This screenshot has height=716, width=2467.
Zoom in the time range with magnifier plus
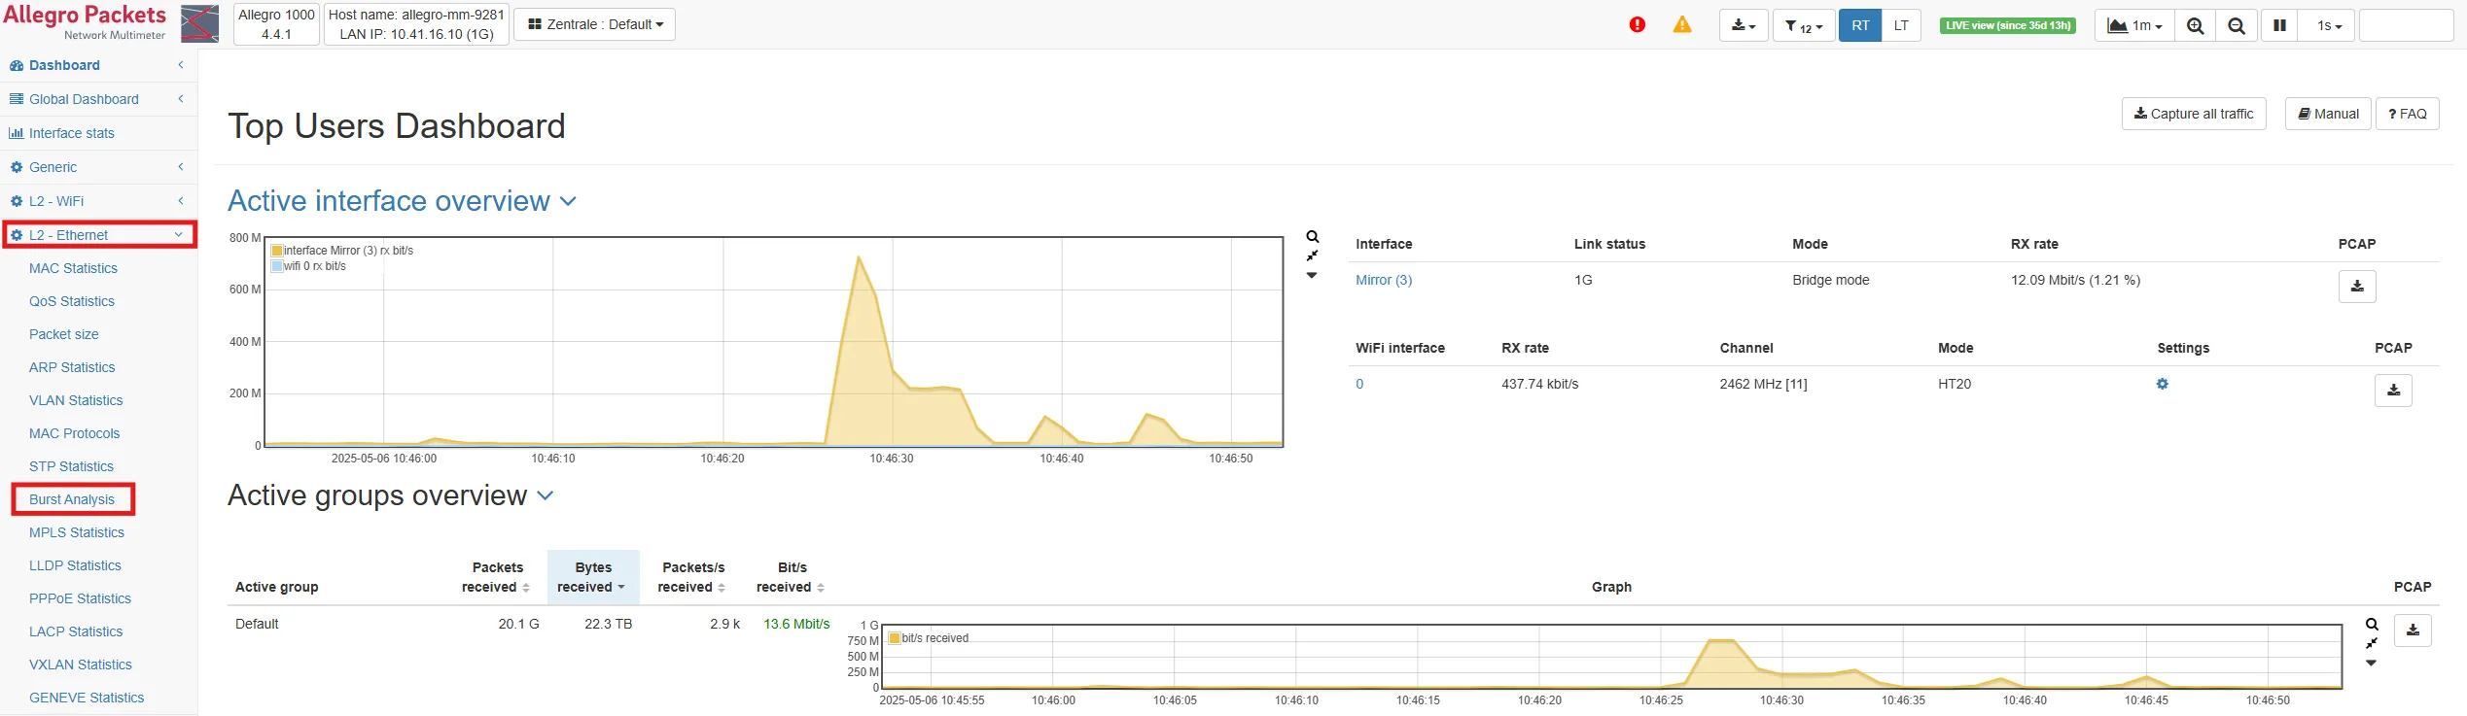click(2195, 26)
